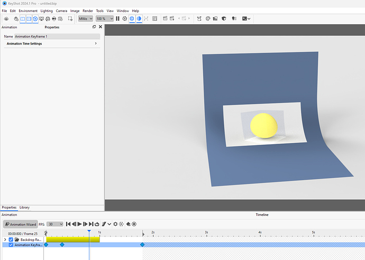Open the FPS 30 dropdown
This screenshot has width=365, height=260.
click(x=54, y=224)
